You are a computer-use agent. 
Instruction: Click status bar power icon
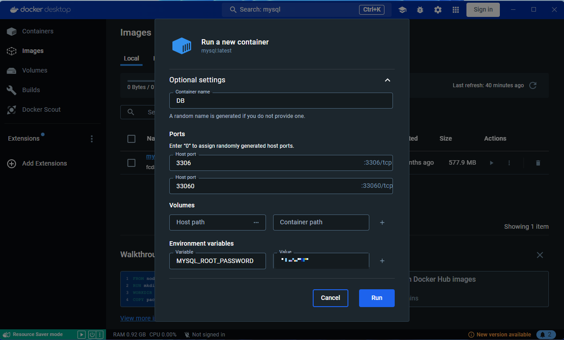point(92,335)
